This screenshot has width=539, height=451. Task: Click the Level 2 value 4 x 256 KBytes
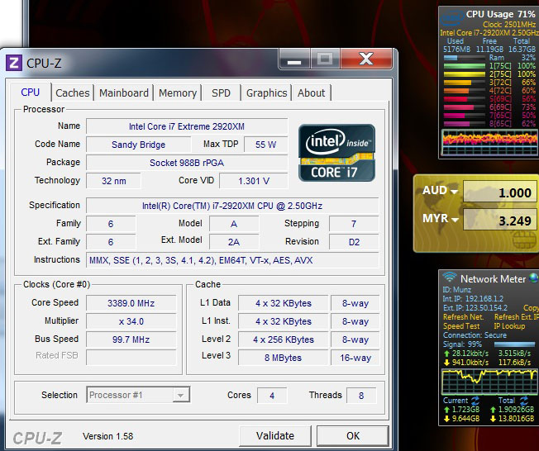284,339
